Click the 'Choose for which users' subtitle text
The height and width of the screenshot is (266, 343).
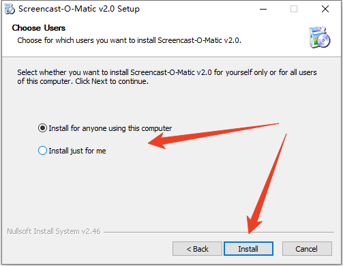(129, 40)
